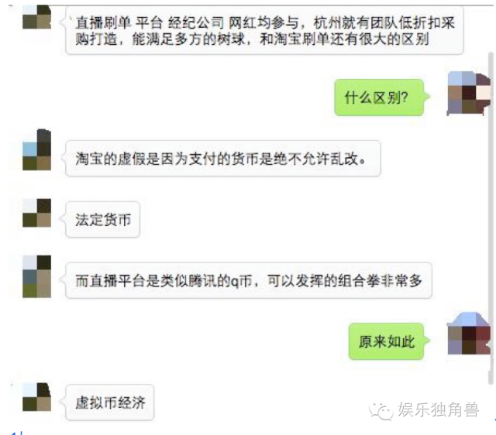Select the 而直播平台是类似腾讯的q币 bubble

pyautogui.click(x=249, y=280)
